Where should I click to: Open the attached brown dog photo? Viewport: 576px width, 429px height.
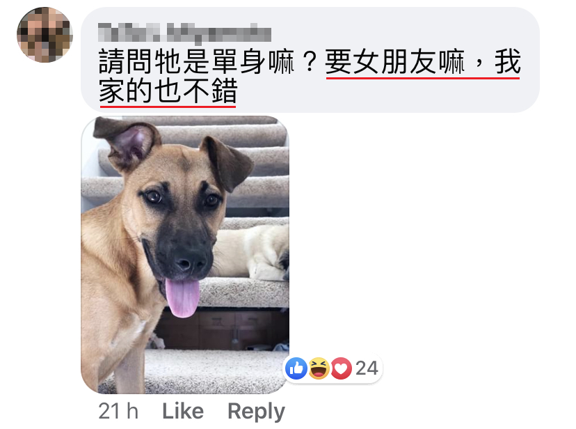click(x=185, y=255)
